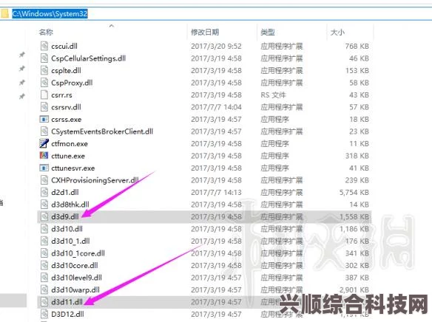Sort files by the 类型 column header
This screenshot has height=322, width=432.
(x=268, y=32)
